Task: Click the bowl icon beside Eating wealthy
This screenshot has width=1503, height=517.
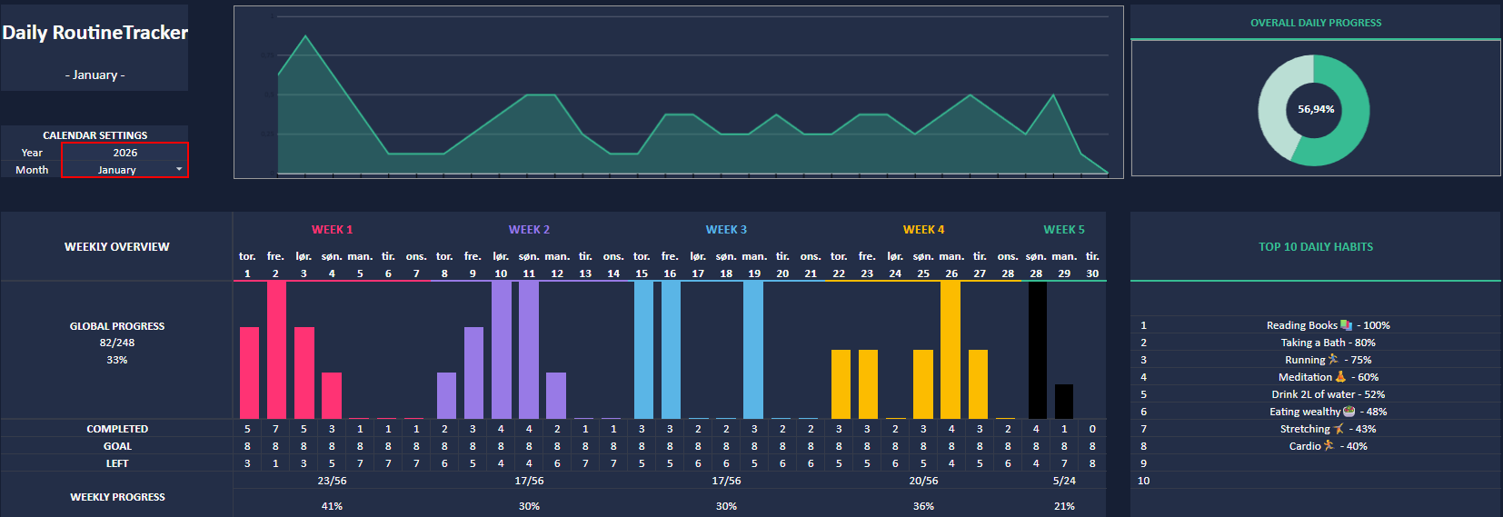Action: 1349,411
